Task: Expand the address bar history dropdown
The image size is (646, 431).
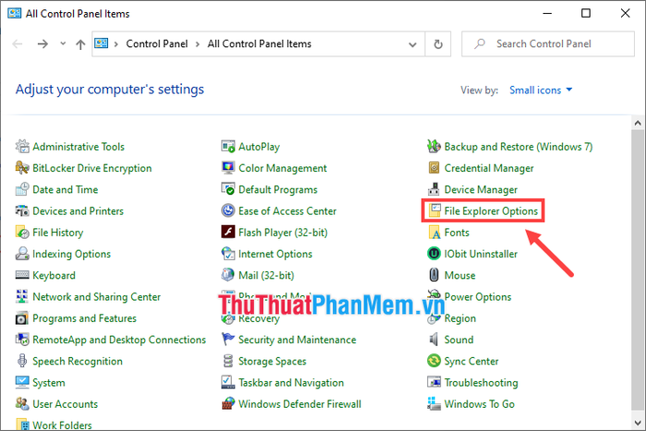Action: 413,44
